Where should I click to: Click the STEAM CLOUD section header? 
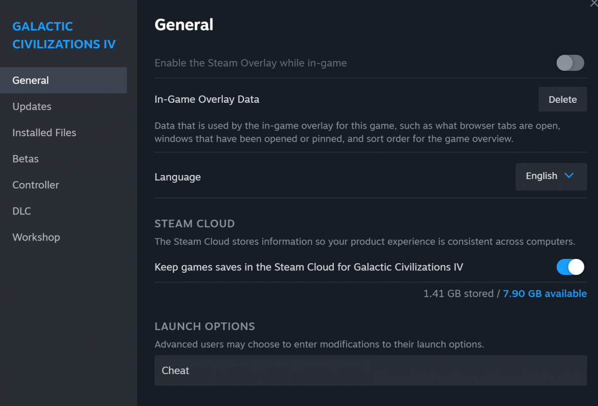tap(194, 223)
